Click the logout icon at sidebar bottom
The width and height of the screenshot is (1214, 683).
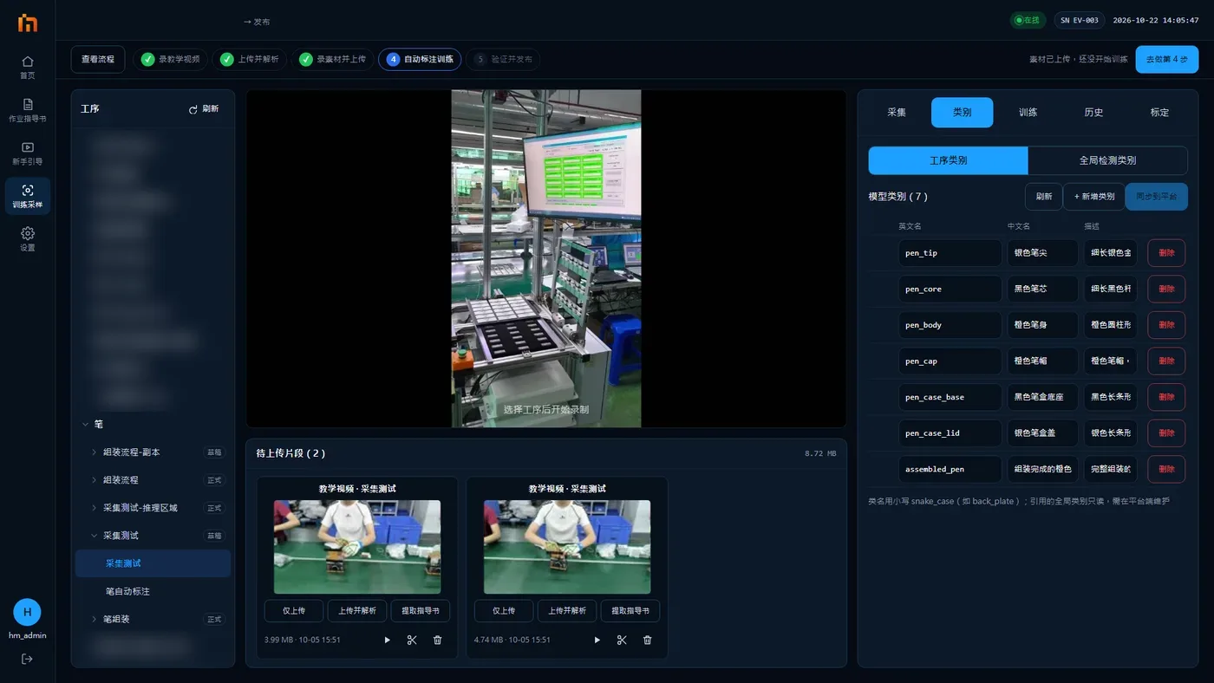[x=27, y=659]
